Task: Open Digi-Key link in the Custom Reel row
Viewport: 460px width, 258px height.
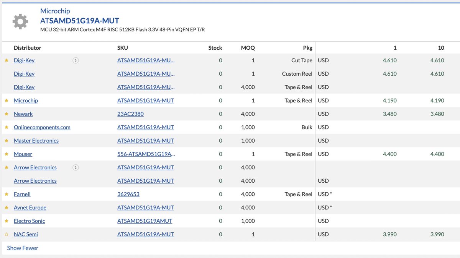Action: (x=24, y=74)
